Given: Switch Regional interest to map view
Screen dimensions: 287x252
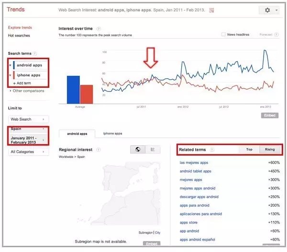Looking at the screenshot, I should 138,149.
